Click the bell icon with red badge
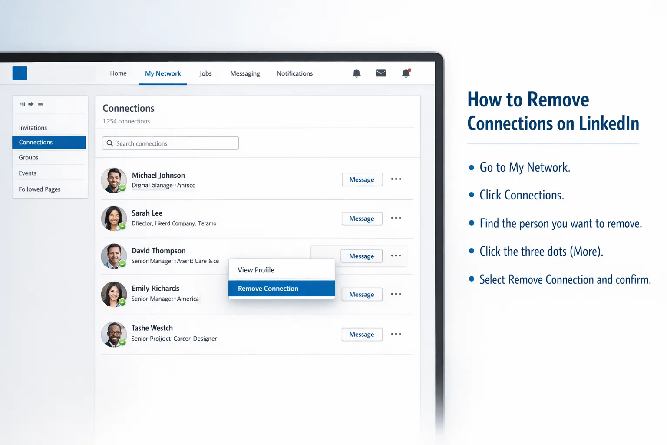The image size is (667, 445). click(x=406, y=73)
